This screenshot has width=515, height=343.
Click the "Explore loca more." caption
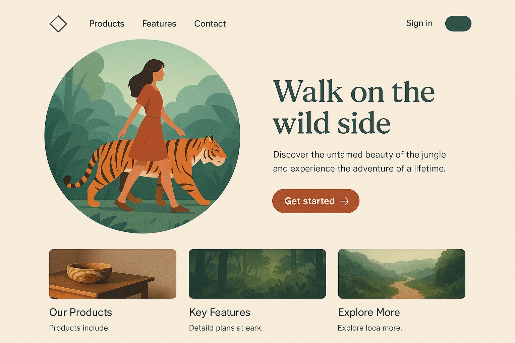370,328
